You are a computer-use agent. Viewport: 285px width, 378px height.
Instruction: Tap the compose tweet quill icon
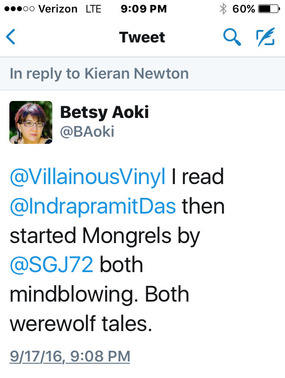pos(265,37)
